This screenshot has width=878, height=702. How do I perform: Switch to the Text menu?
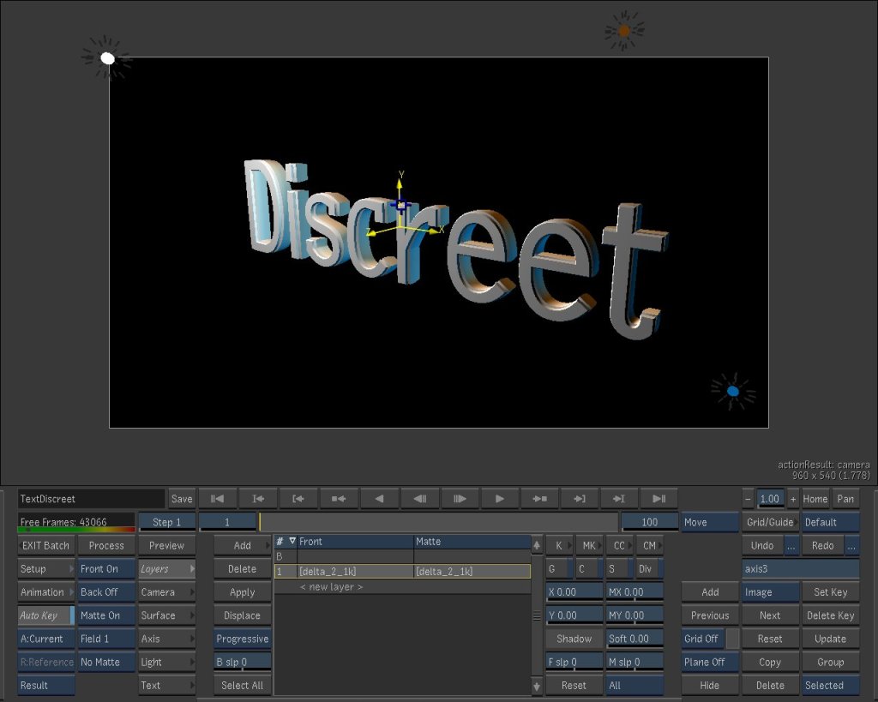click(167, 686)
